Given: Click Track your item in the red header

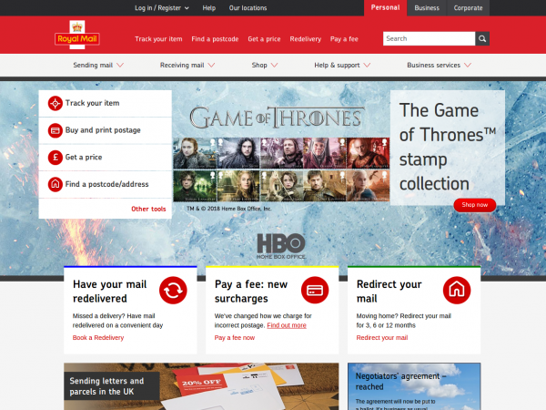Looking at the screenshot, I should (158, 39).
